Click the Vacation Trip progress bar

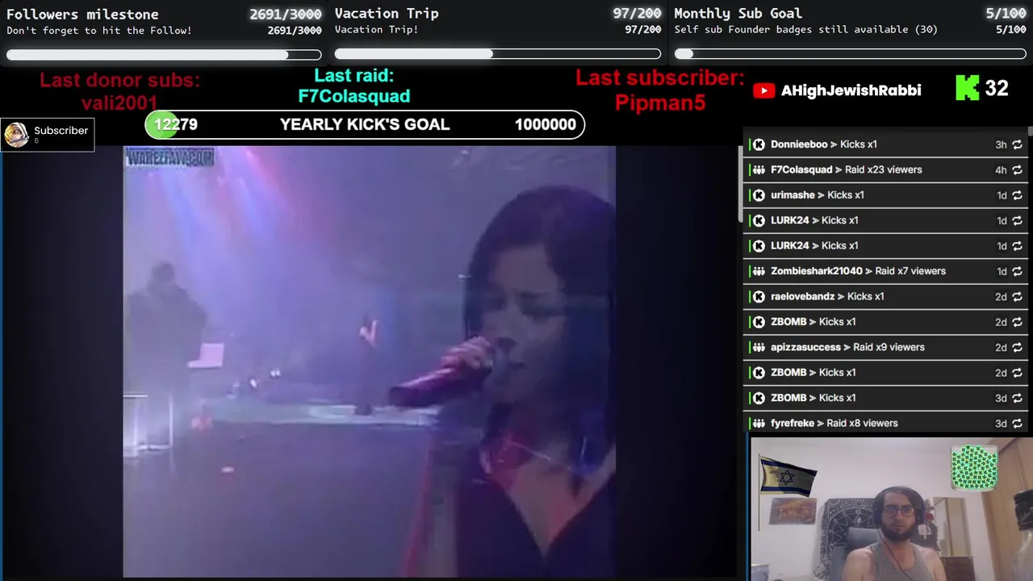[x=498, y=54]
